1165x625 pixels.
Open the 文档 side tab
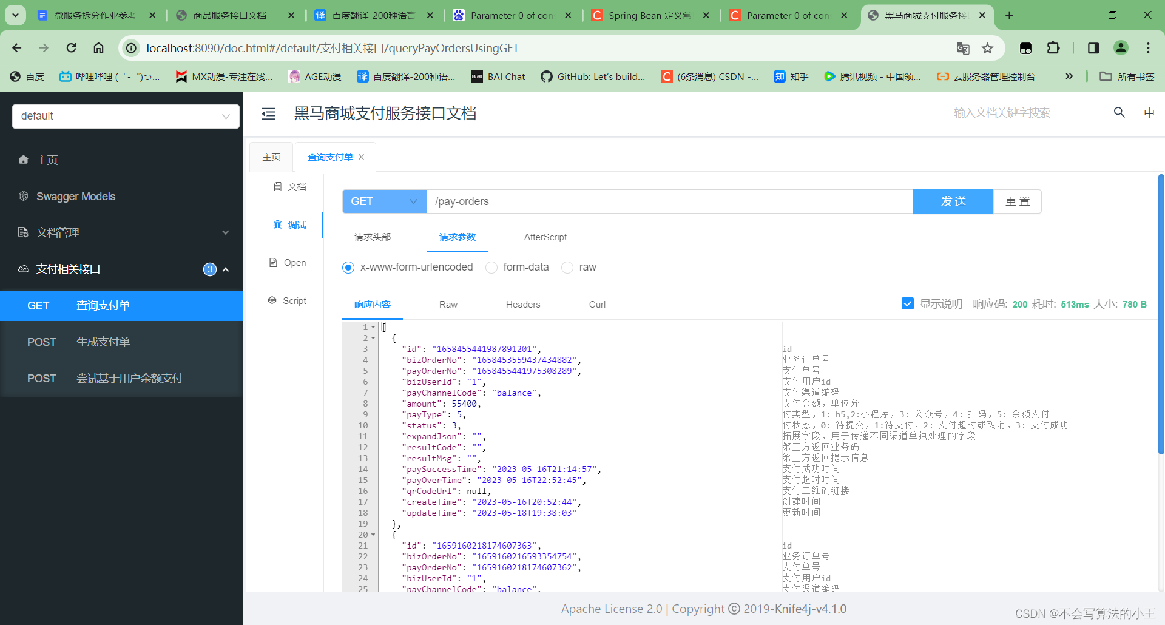tap(289, 186)
